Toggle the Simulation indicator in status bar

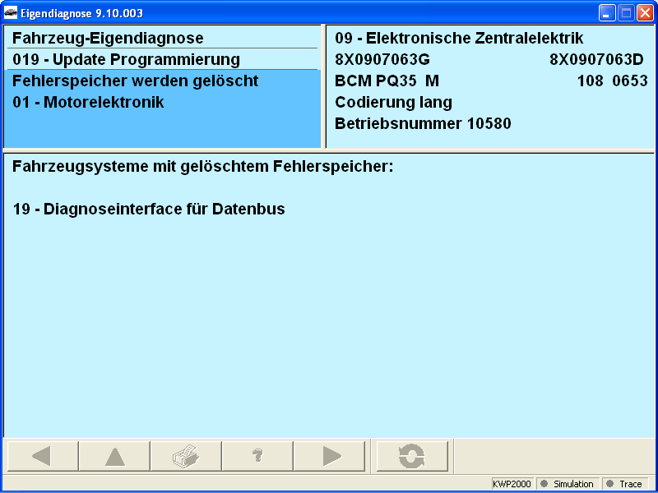pyautogui.click(x=567, y=484)
